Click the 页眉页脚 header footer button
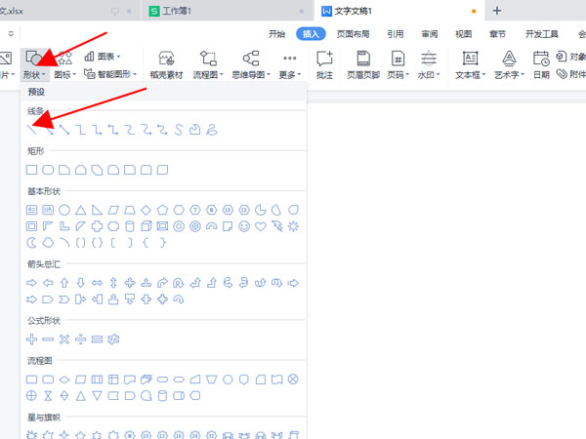This screenshot has height=439, width=586. [x=363, y=63]
